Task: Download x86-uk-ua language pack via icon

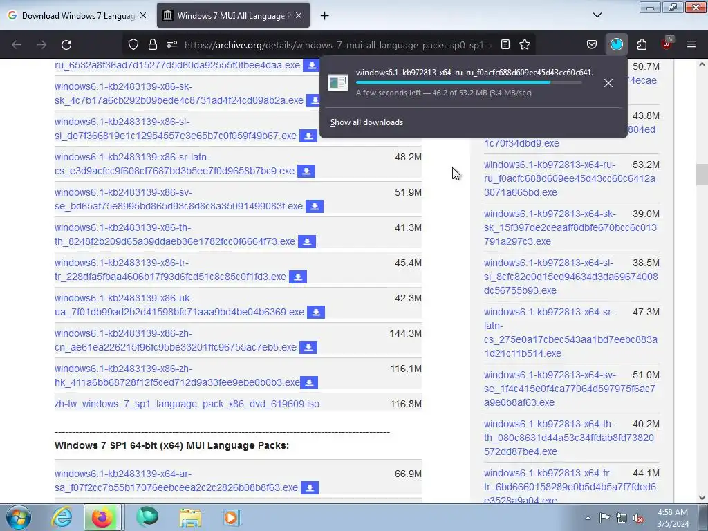Action: click(x=316, y=312)
